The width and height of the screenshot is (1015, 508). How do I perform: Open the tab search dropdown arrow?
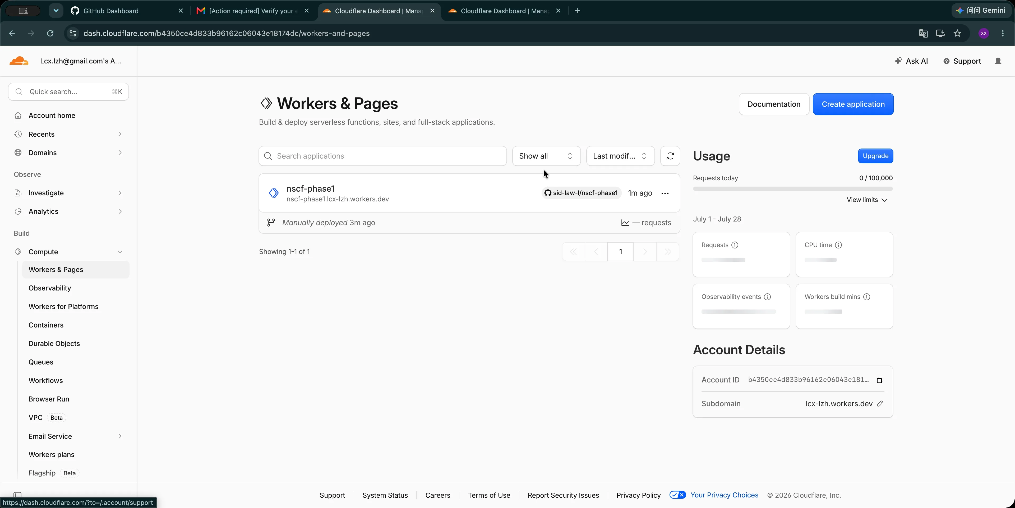(x=56, y=11)
